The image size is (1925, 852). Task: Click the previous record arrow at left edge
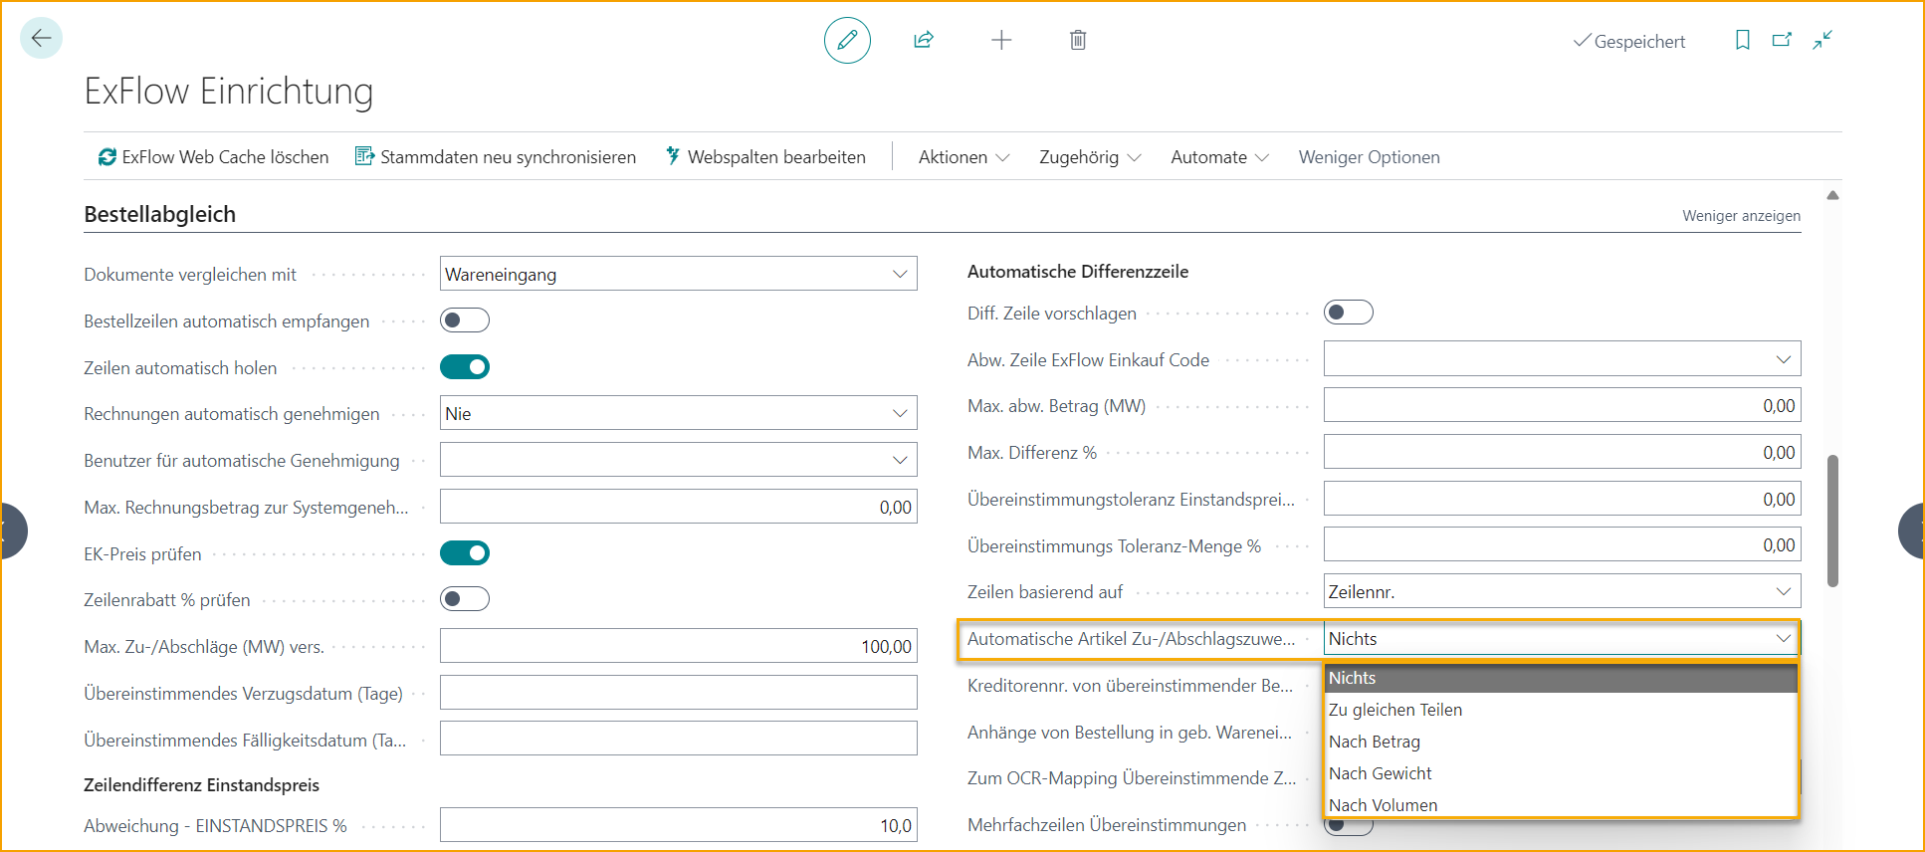click(12, 531)
